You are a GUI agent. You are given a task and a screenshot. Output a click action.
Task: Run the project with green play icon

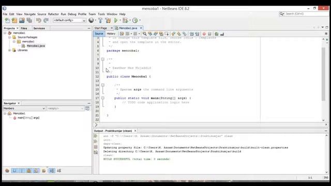116,20
